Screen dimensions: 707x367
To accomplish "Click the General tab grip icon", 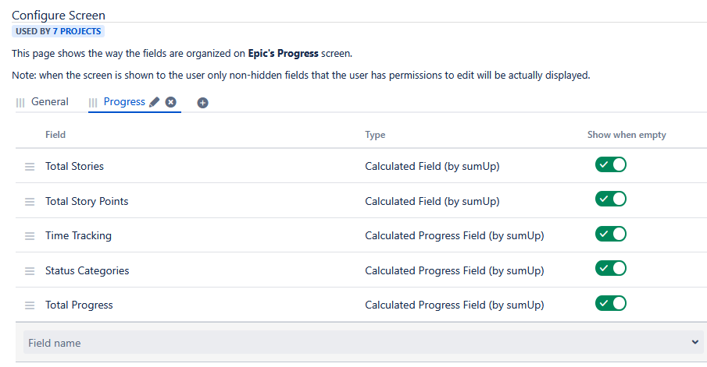I will (x=20, y=103).
